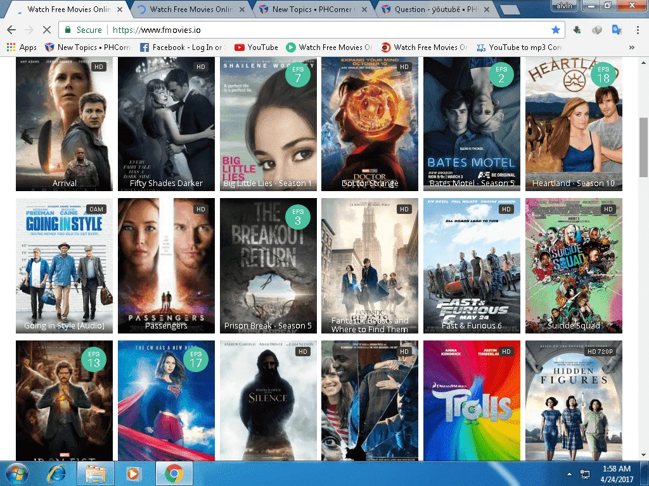Click the taskbar clock showing 1:58 AM

617,474
